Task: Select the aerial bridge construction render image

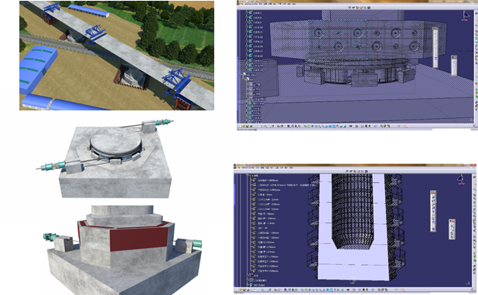Action: pos(117,56)
